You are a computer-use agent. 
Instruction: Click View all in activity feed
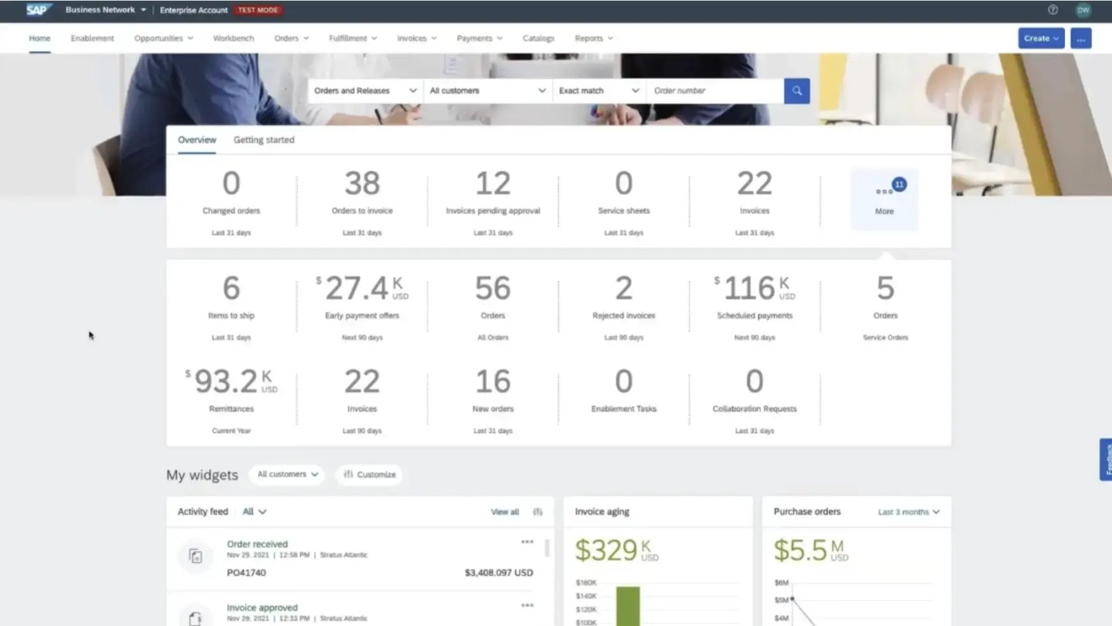pyautogui.click(x=504, y=511)
